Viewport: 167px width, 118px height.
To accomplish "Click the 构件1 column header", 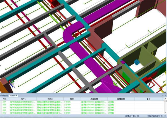I will pyautogui.click(x=23, y=99).
